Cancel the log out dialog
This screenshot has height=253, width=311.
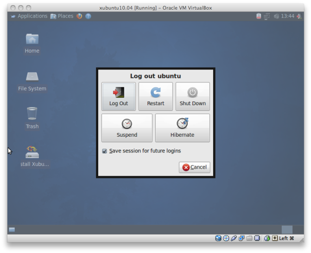195,167
